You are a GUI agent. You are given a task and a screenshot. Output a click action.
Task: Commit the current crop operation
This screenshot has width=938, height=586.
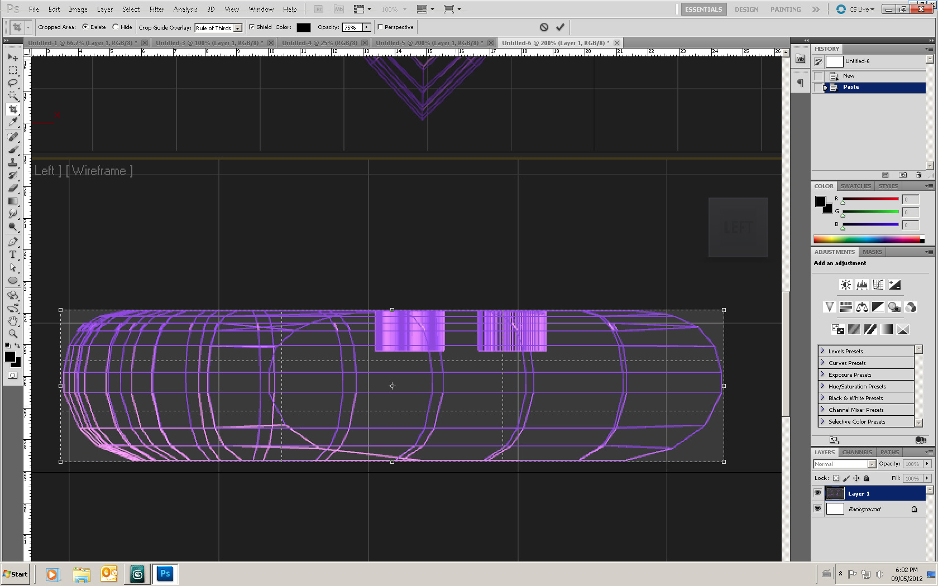560,27
